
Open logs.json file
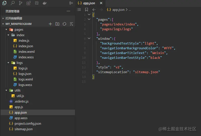point(25,74)
